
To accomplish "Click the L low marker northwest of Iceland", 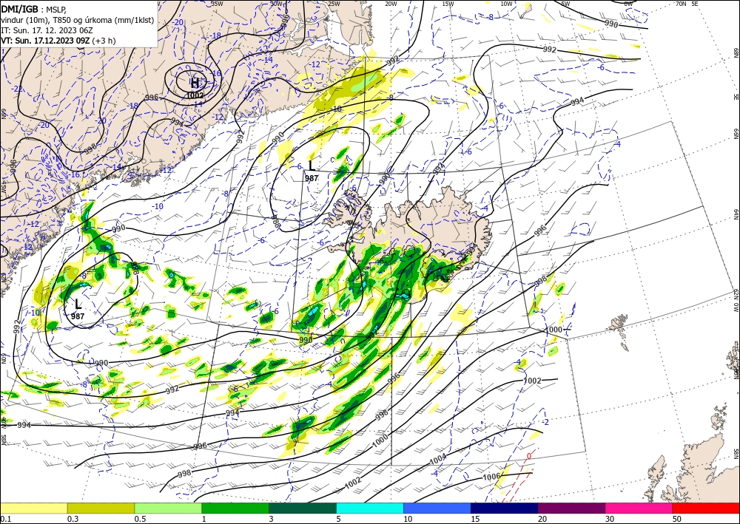I will (x=311, y=166).
